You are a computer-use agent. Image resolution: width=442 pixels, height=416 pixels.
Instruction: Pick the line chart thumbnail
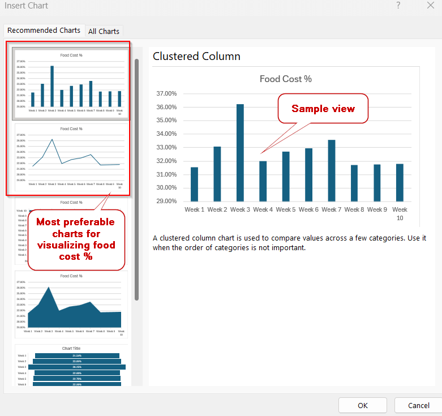[71, 157]
